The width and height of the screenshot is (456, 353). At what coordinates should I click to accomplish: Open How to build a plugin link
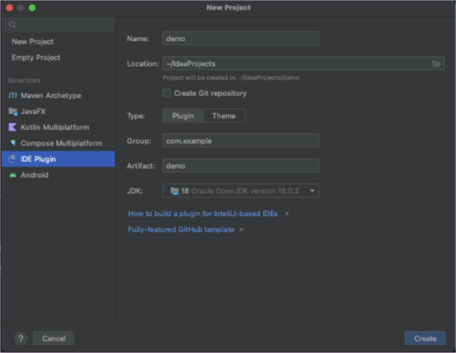pyautogui.click(x=203, y=214)
